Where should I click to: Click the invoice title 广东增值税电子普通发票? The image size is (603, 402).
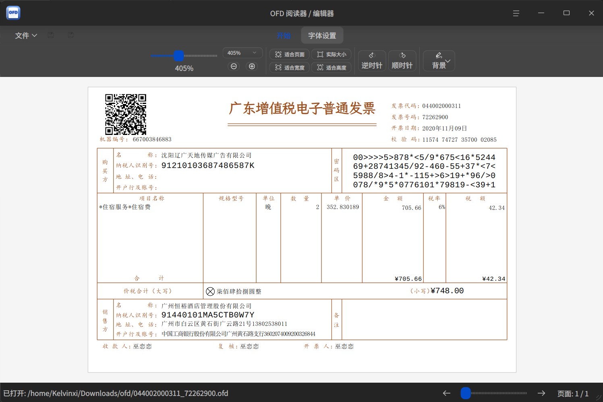(302, 108)
